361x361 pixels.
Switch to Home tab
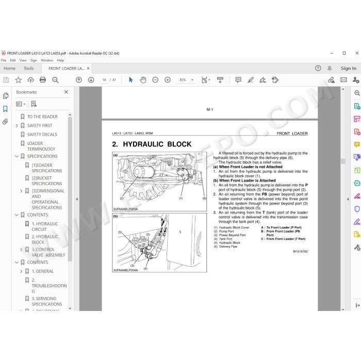[9, 69]
